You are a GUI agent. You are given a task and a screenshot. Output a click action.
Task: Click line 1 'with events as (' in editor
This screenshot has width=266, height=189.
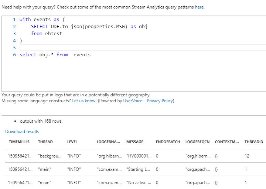42,20
